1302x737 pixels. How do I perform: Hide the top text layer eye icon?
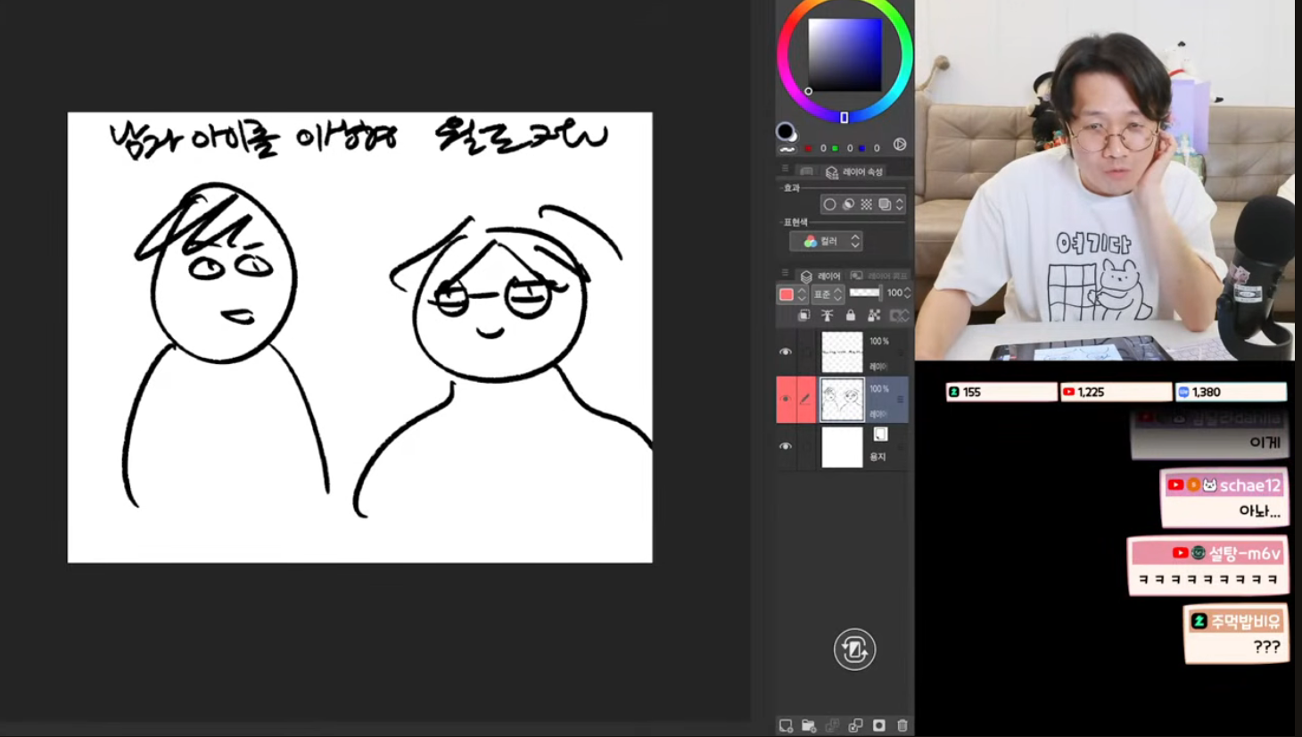pyautogui.click(x=786, y=352)
